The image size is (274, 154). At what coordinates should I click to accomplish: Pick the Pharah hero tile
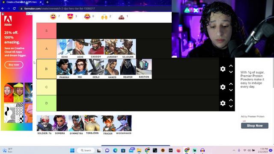65,69
